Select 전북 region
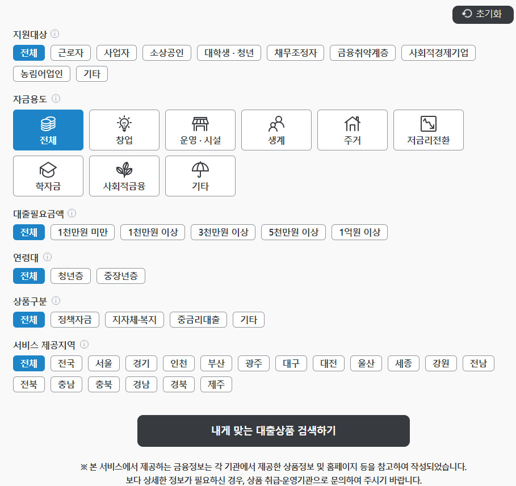 [x=29, y=384]
